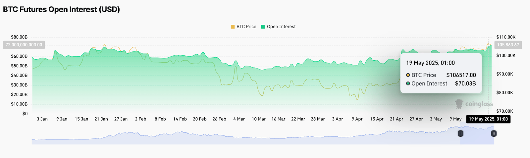Click the yellow BTC Price legend swatch
The width and height of the screenshot is (530, 158).
click(233, 27)
